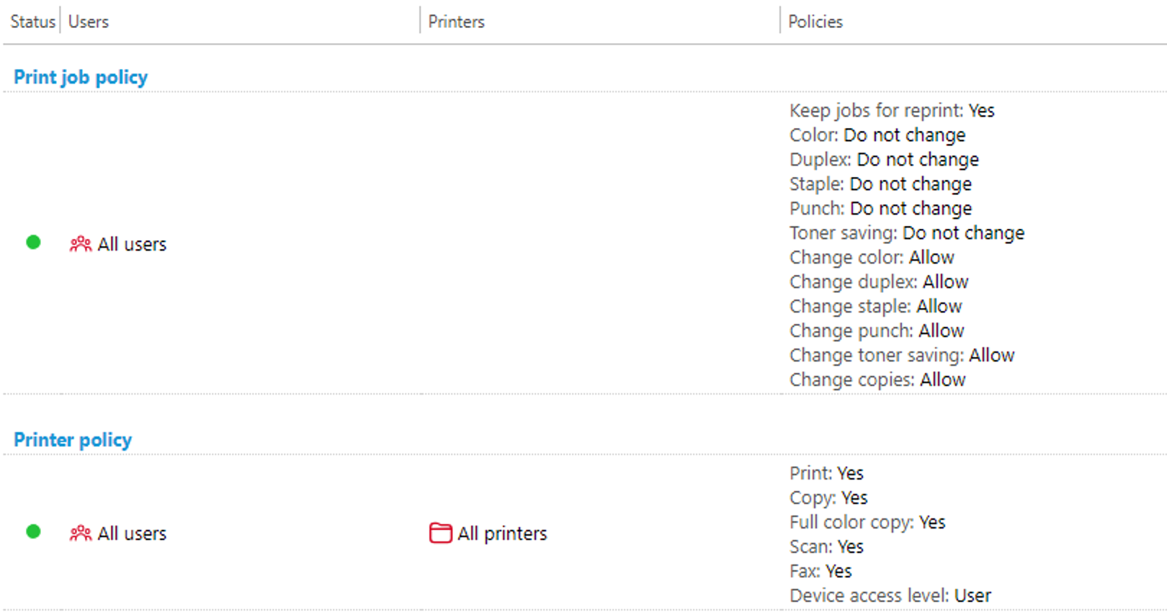The height and width of the screenshot is (612, 1167).
Task: Open the Print job policy section heading
Action: [81, 77]
